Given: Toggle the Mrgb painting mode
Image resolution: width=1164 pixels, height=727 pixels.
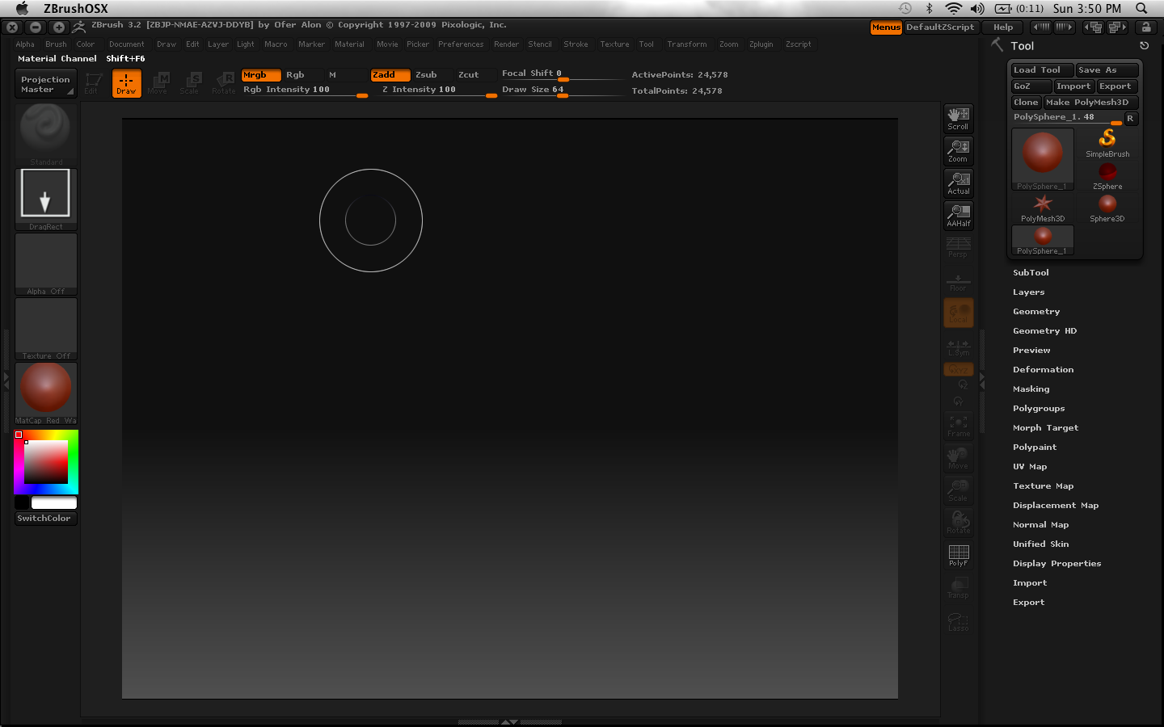Looking at the screenshot, I should pyautogui.click(x=261, y=75).
